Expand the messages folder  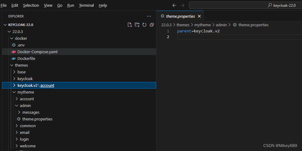point(19,112)
